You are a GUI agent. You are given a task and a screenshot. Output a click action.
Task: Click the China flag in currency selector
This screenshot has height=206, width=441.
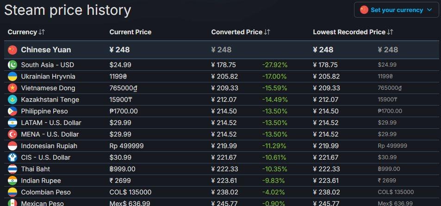(364, 10)
